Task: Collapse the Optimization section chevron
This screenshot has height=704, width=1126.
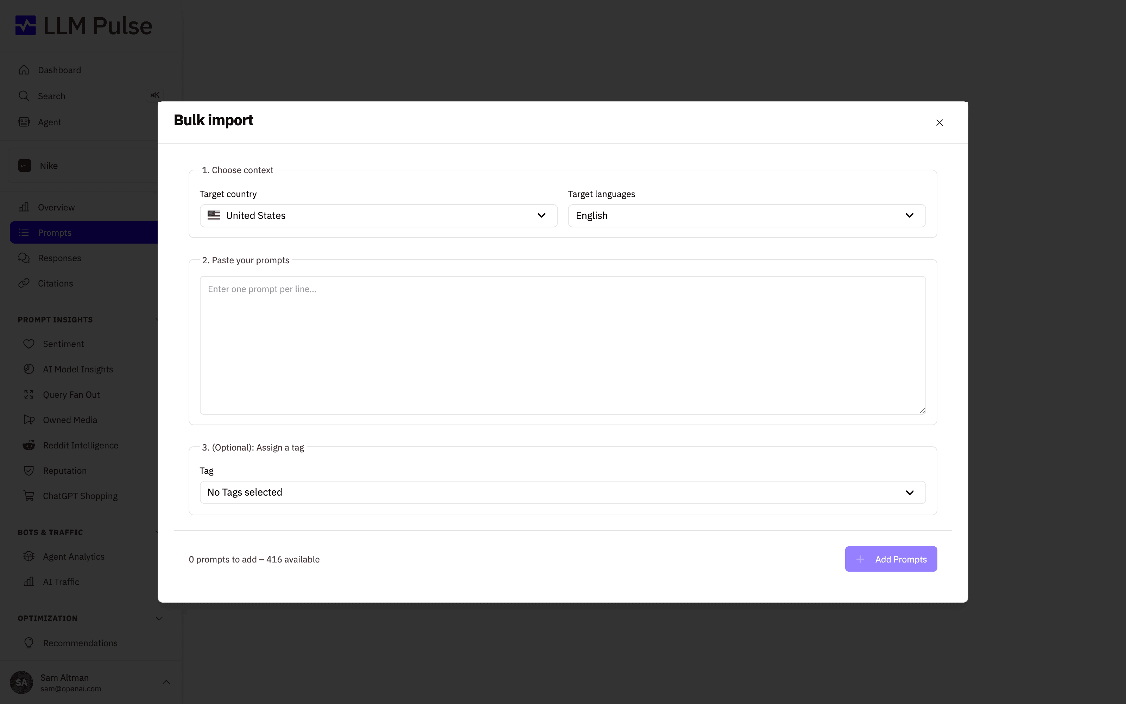Action: [x=159, y=618]
